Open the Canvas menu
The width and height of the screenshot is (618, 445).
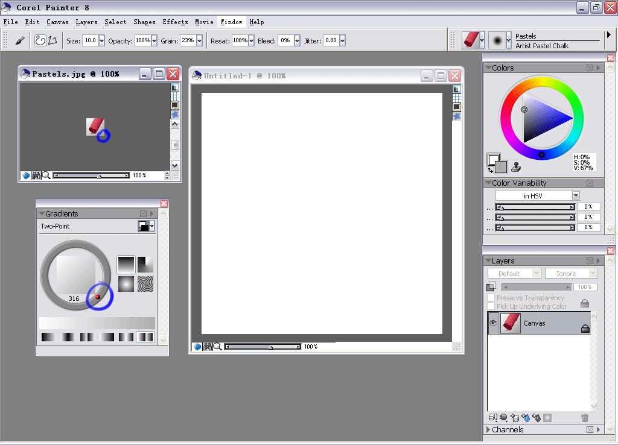(57, 22)
